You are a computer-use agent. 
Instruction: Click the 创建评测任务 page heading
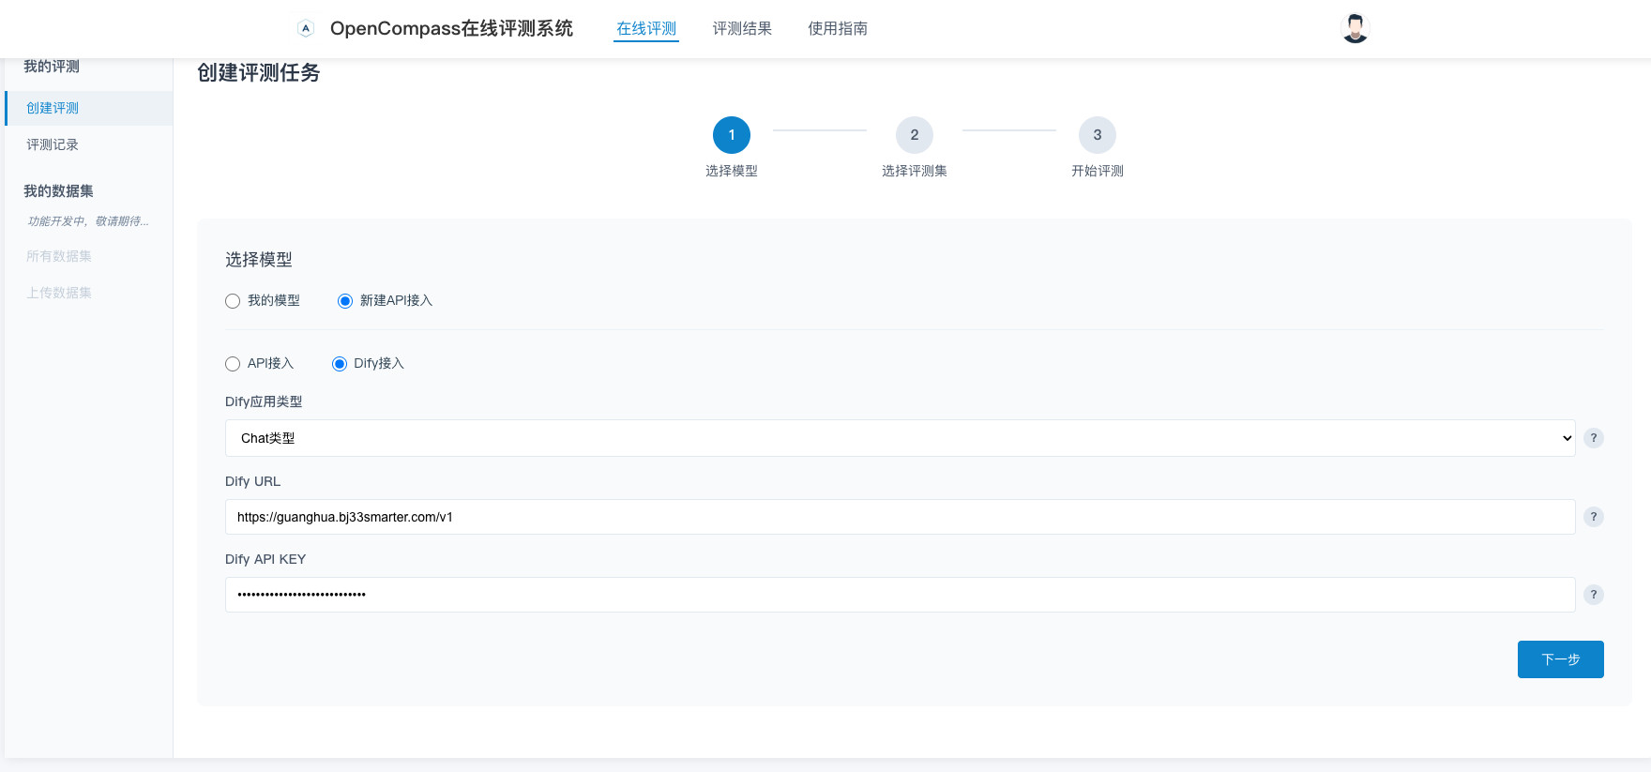click(x=259, y=73)
